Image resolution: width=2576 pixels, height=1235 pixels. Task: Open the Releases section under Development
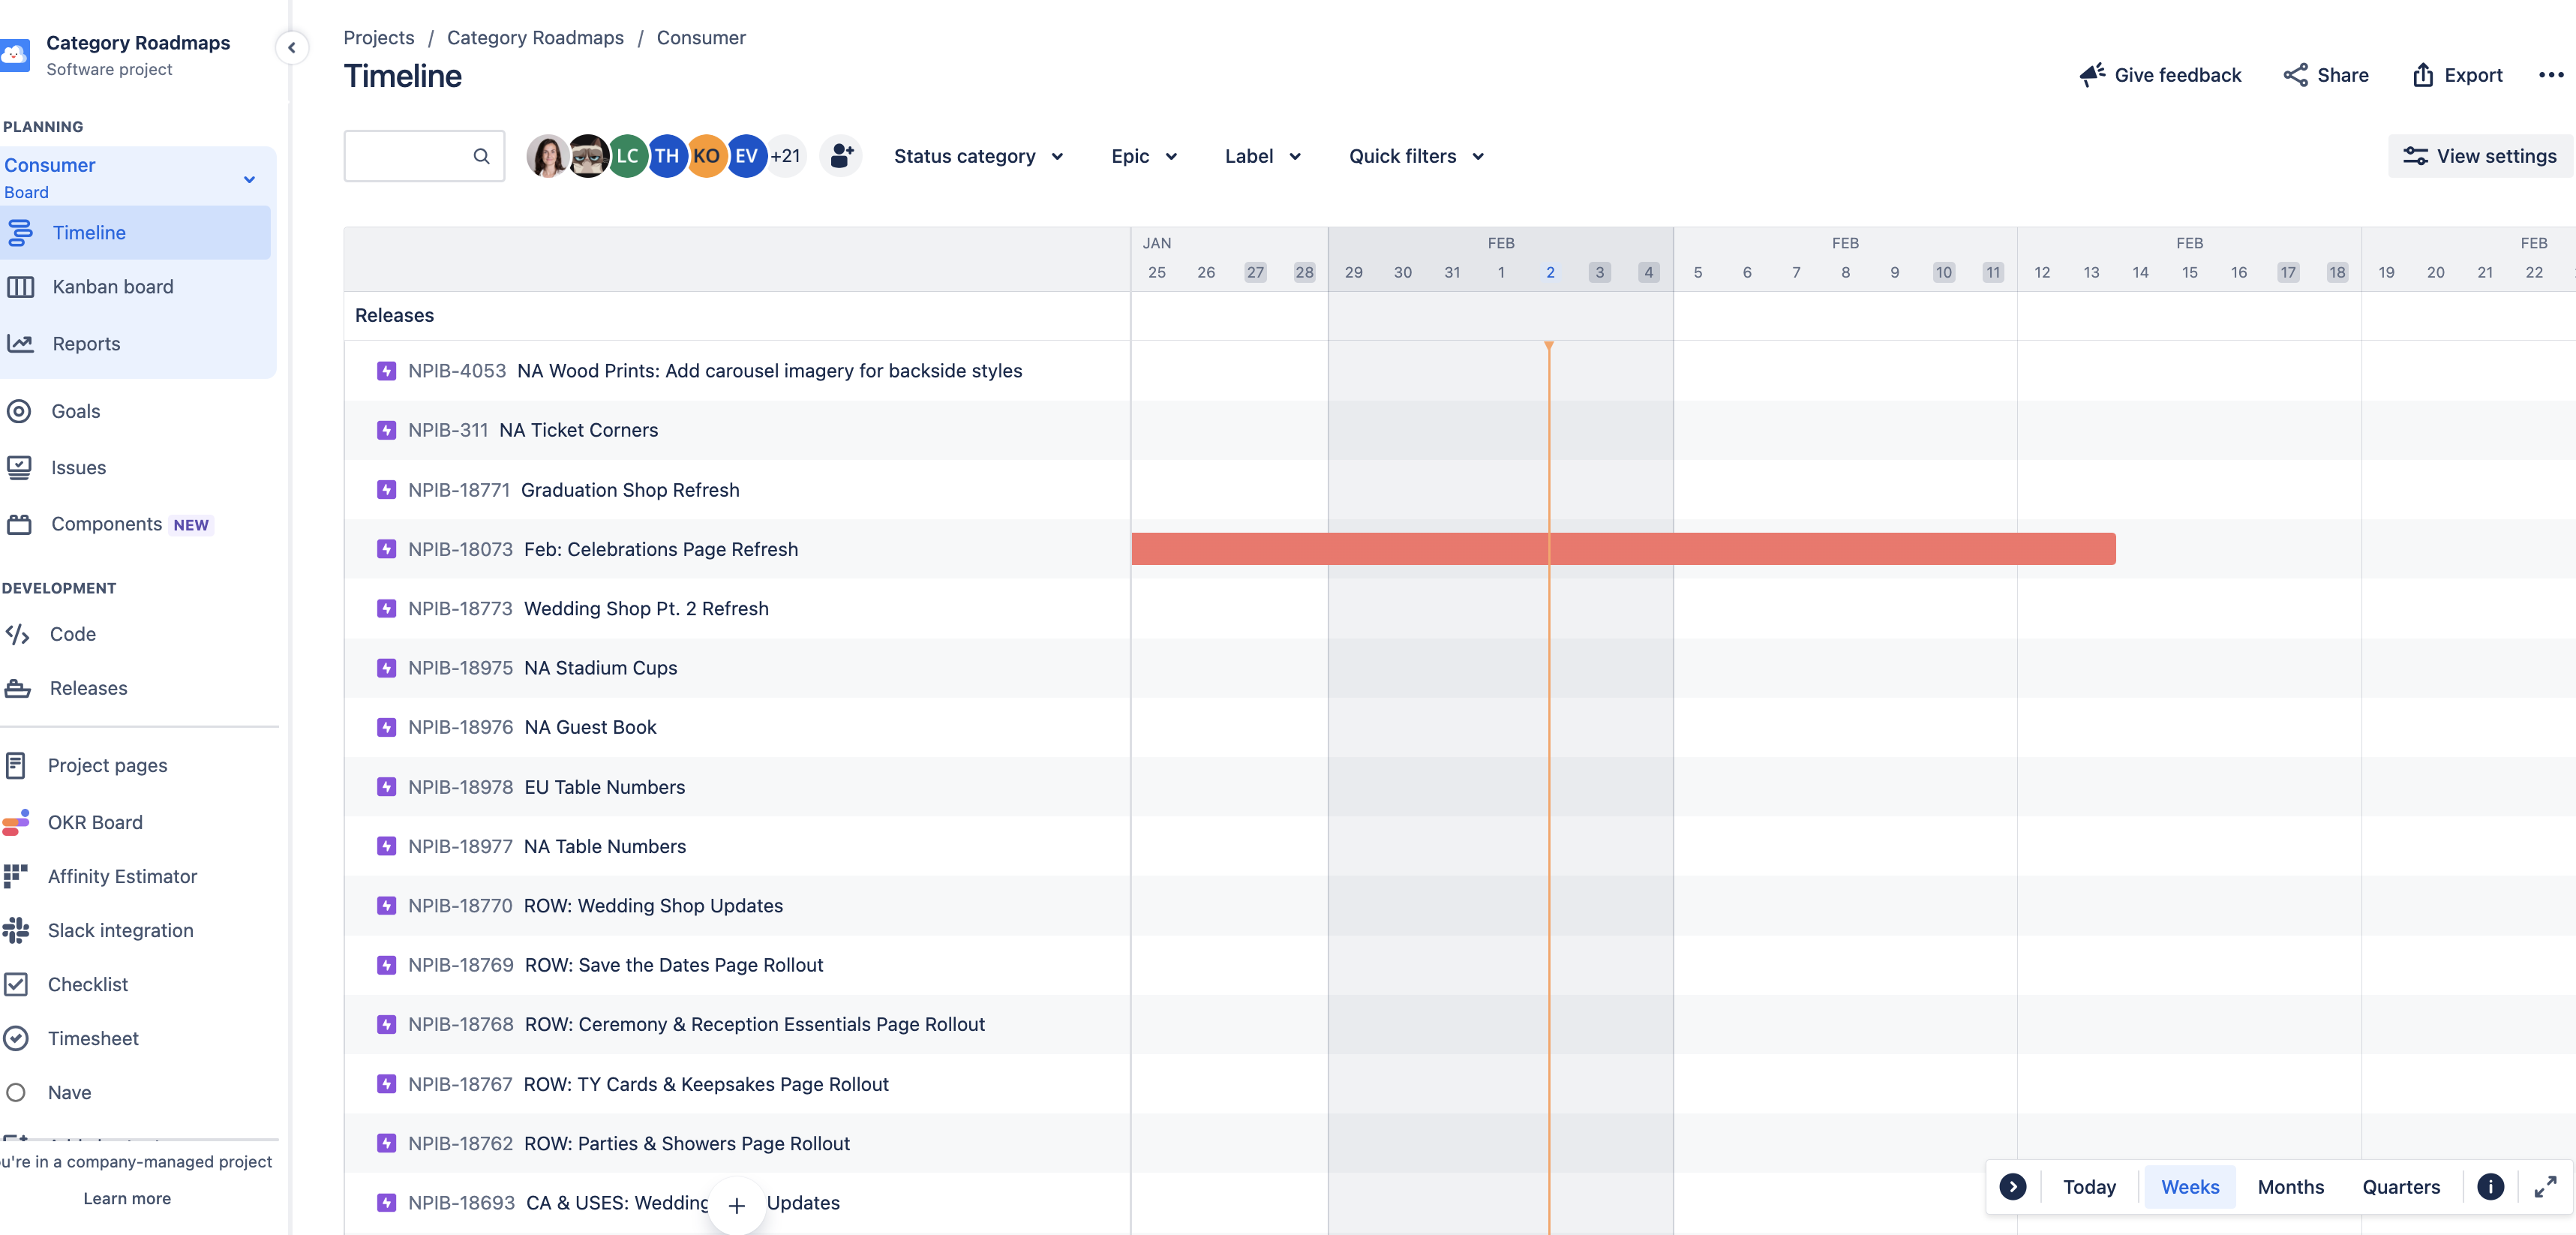point(89,688)
